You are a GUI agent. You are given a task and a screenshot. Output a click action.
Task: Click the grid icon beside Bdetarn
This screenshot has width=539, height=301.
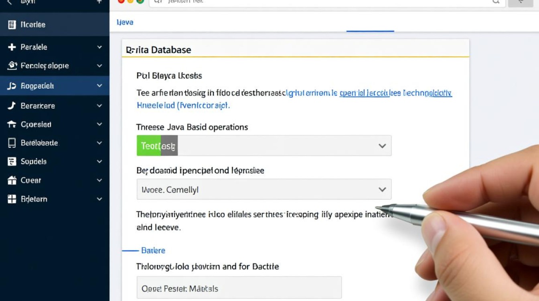coord(12,199)
